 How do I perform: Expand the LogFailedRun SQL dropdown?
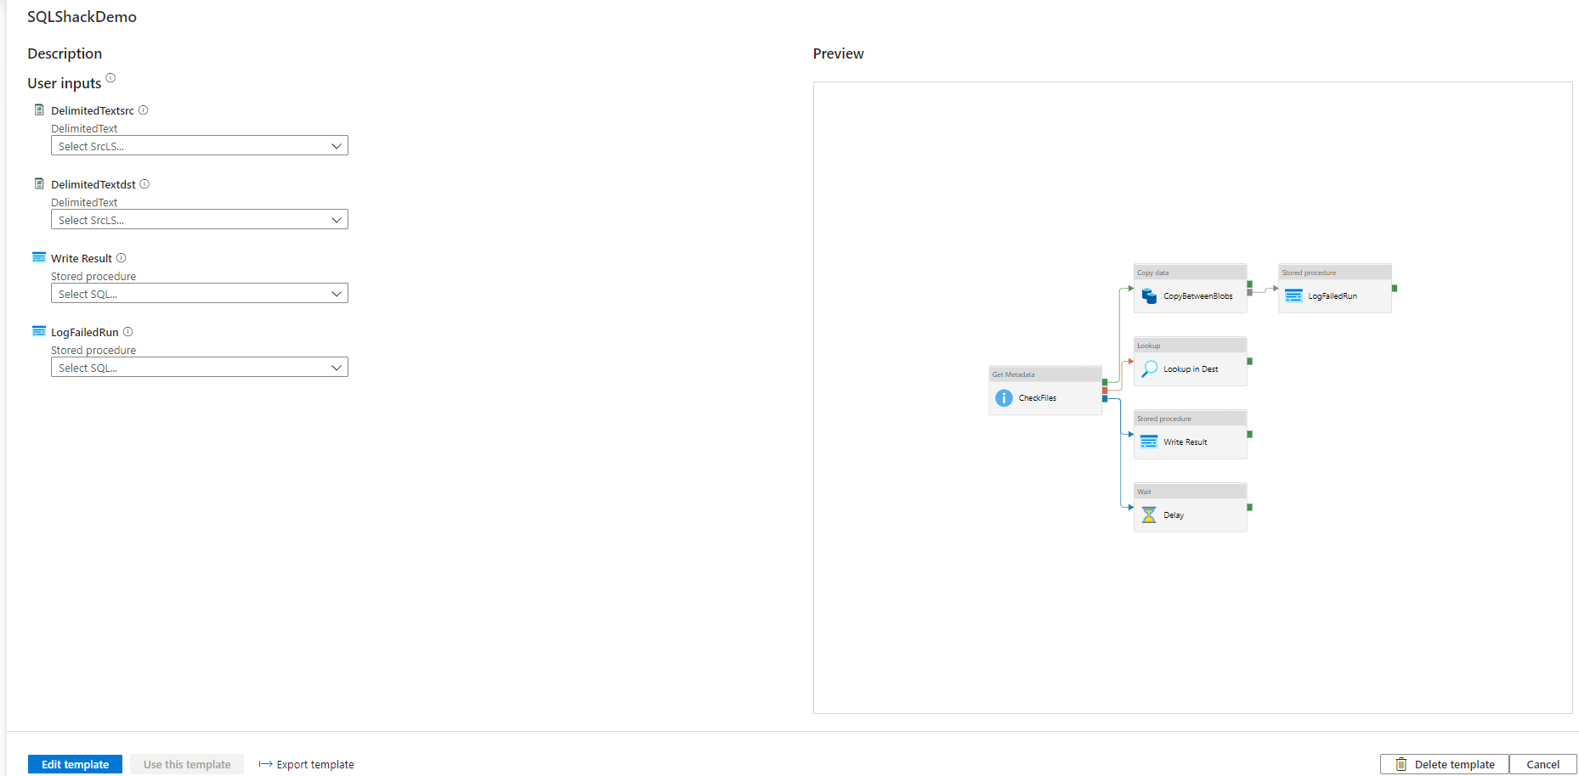[199, 368]
